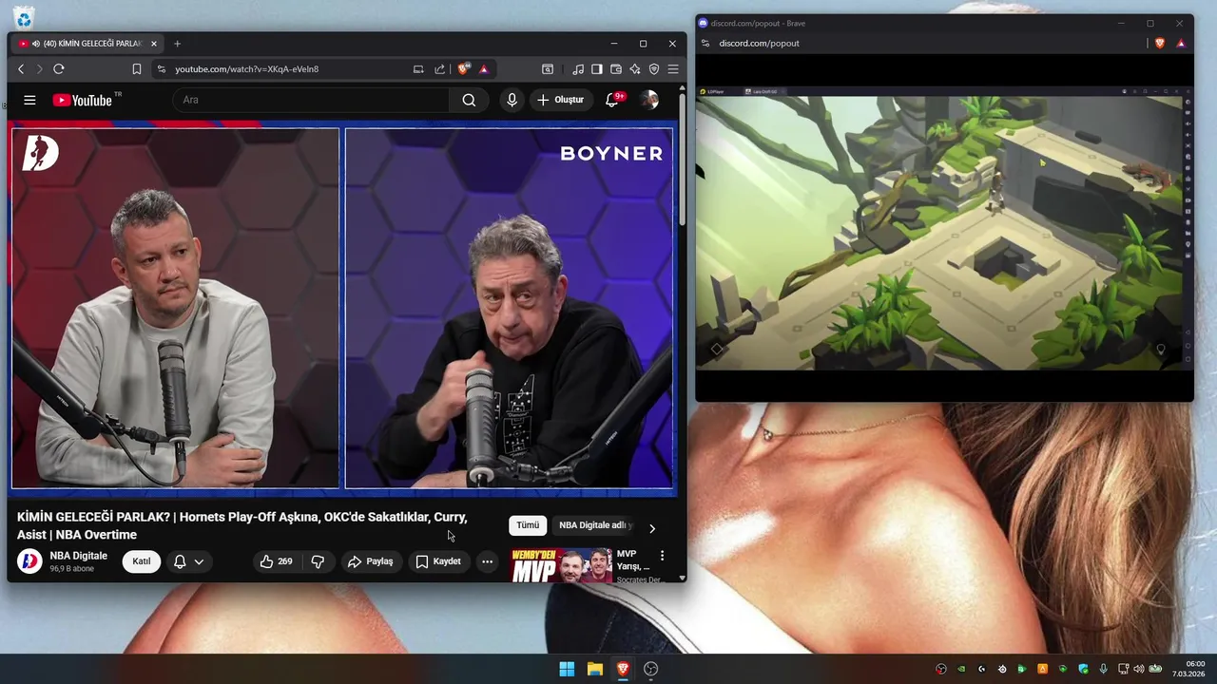Click the Paylaş share button
The image size is (1217, 684).
coord(370,561)
